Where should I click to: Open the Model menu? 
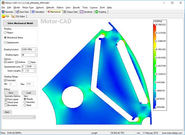point(17,7)
